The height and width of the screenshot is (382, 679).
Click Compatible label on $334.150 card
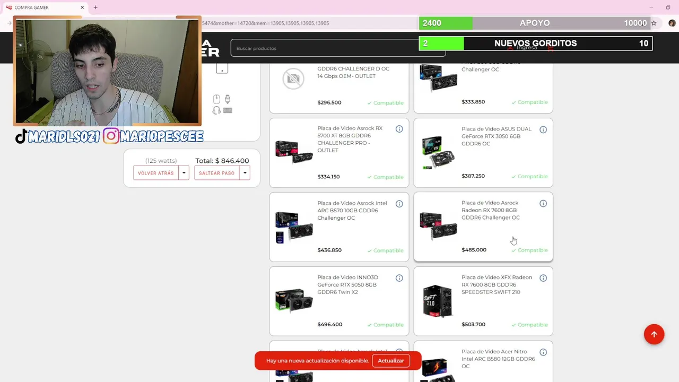[386, 177]
